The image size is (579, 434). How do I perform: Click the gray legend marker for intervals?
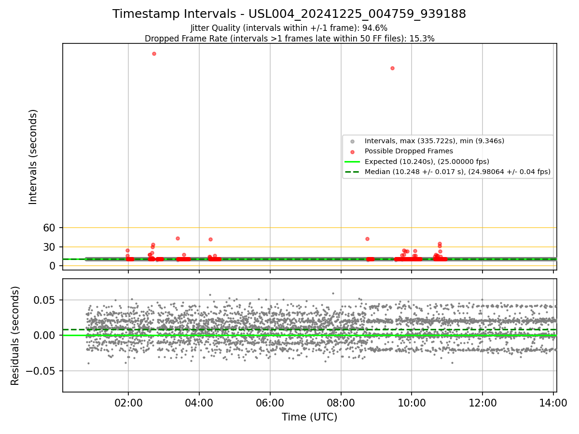353,141
